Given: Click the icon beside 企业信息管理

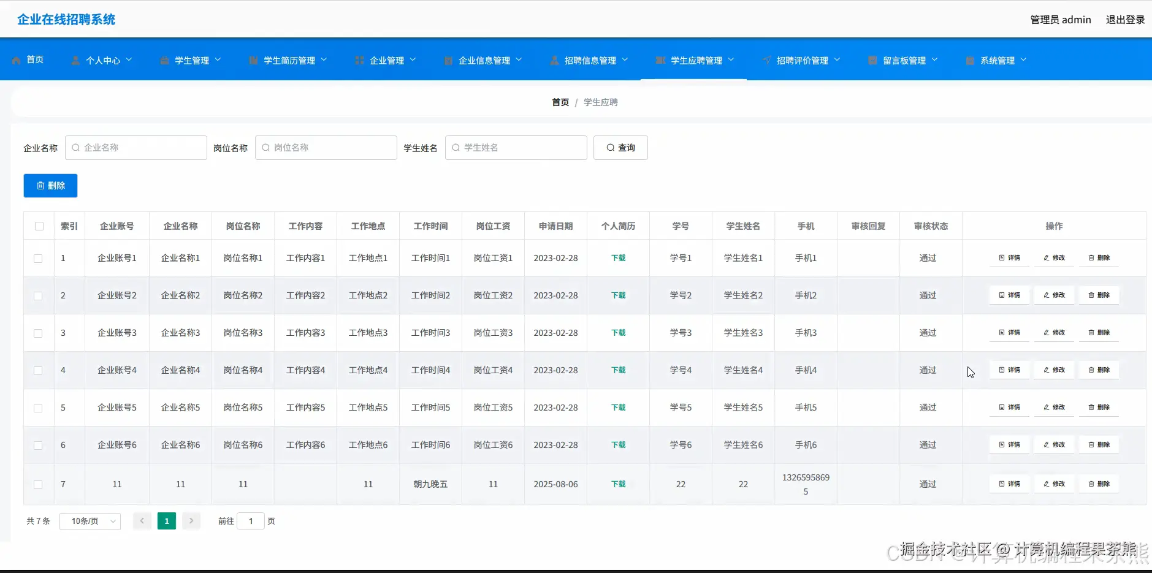Looking at the screenshot, I should tap(448, 60).
